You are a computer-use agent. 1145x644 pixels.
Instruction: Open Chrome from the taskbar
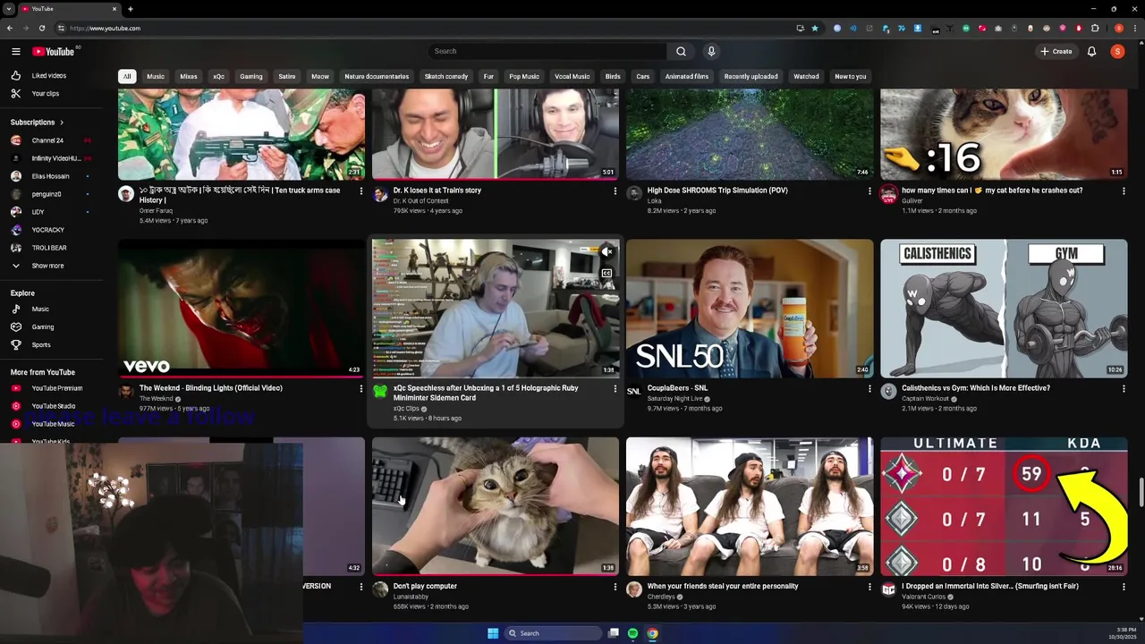point(652,633)
